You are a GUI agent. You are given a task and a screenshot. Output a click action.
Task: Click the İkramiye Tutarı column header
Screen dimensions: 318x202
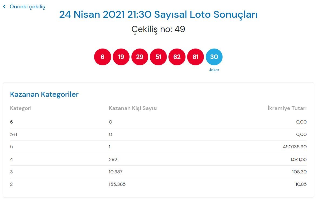(287, 108)
